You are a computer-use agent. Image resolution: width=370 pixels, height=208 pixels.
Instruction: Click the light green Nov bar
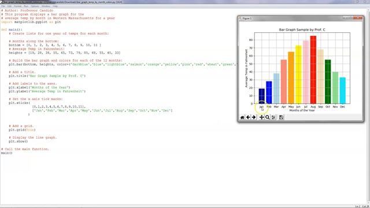coord(335,88)
